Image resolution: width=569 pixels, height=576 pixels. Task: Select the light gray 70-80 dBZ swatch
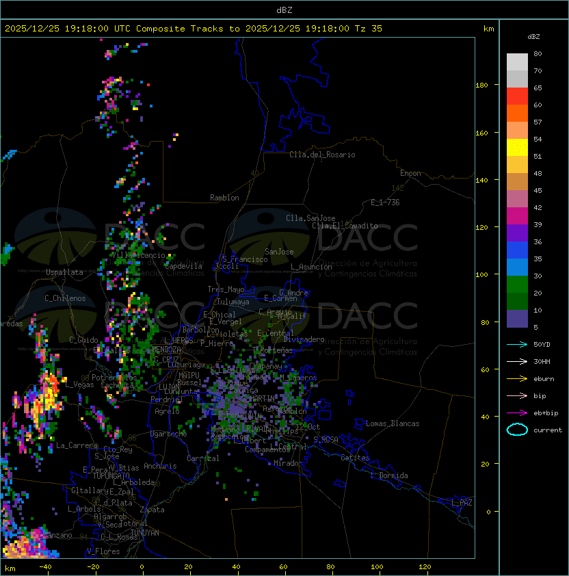coord(517,62)
